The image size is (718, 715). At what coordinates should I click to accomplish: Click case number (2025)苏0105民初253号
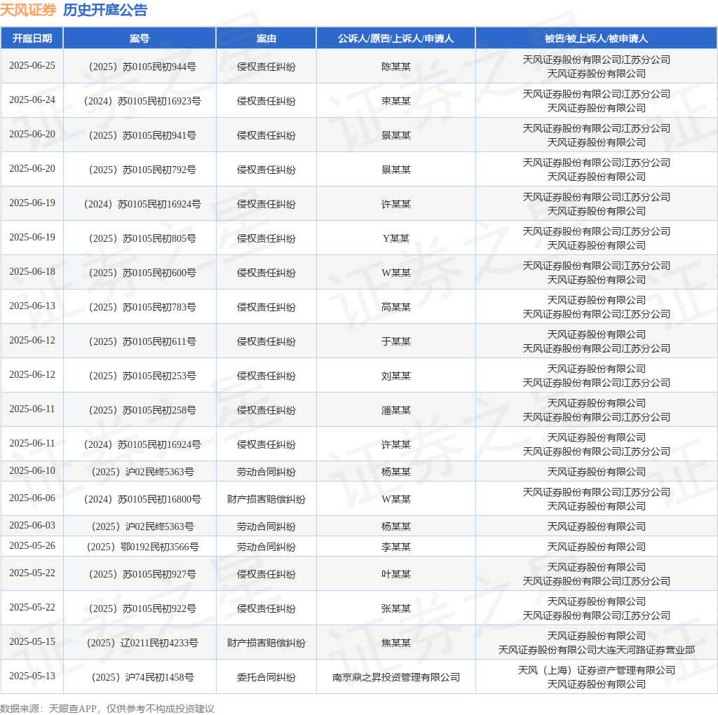(140, 376)
